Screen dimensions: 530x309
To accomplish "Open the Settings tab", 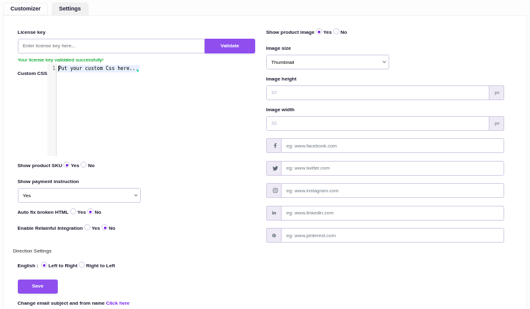I will 69,9.
